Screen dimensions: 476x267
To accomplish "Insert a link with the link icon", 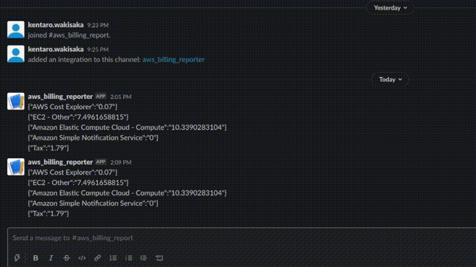I will coord(97,258).
